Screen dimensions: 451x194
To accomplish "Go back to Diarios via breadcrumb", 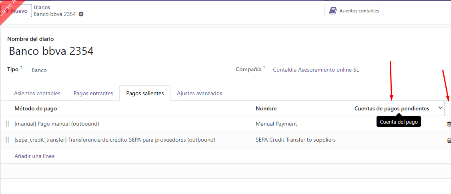I will [x=42, y=7].
